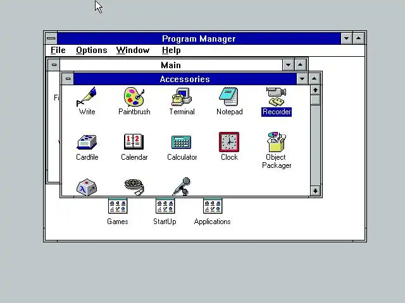The height and width of the screenshot is (303, 405).
Task: Launch the Calculator icon
Action: [182, 142]
